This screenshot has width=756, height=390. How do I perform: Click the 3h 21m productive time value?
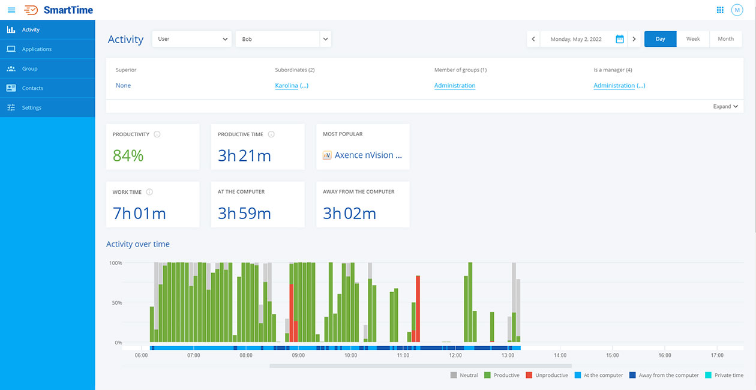click(x=244, y=156)
